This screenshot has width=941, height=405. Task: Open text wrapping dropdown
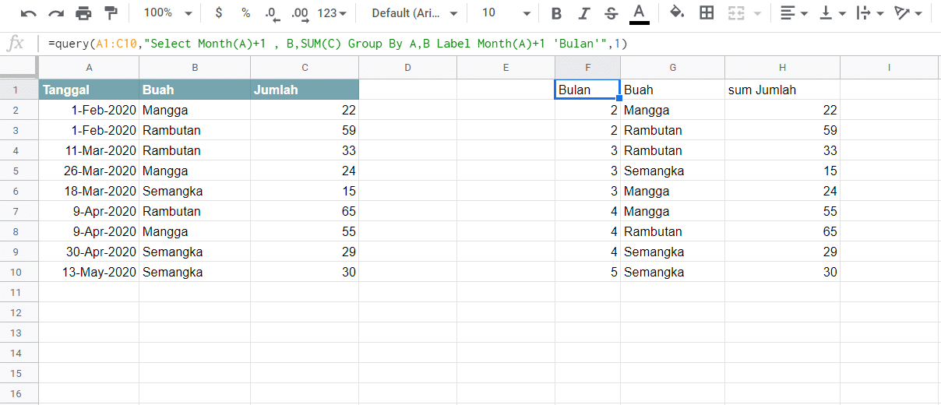[869, 13]
